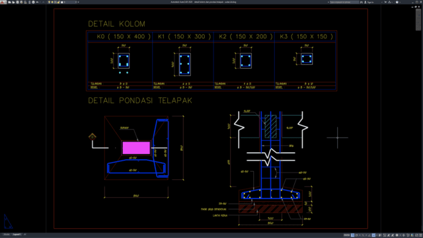Select the 'K0 ( 150 X 400 )' header
The width and height of the screenshot is (423, 238).
(x=124, y=36)
